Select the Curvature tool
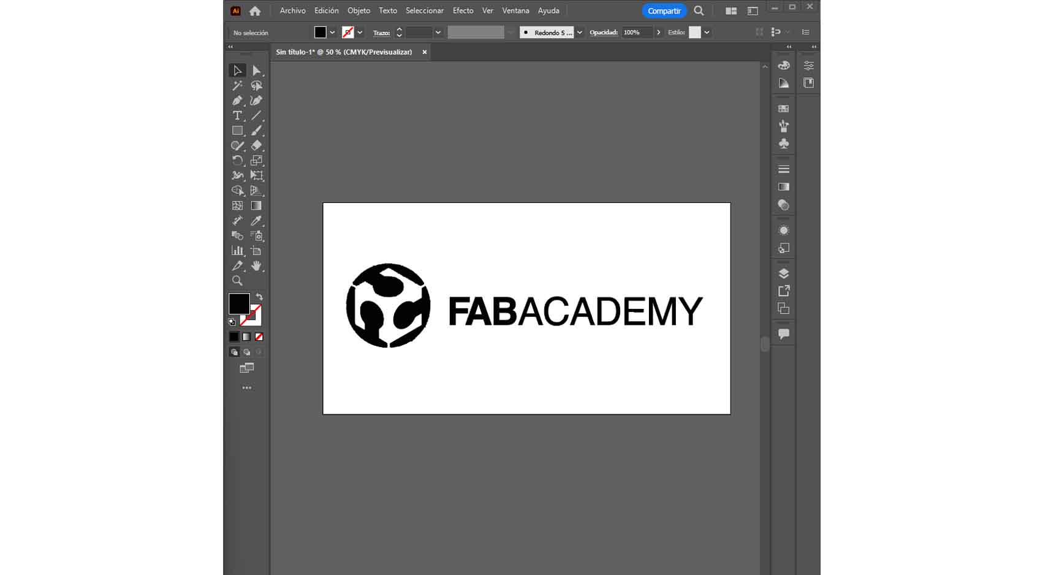The width and height of the screenshot is (1043, 575). [x=256, y=101]
